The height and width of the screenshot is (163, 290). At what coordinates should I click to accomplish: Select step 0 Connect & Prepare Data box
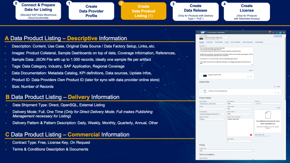(x=38, y=11)
